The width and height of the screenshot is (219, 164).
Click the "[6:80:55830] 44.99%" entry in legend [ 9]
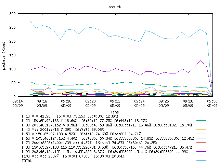[169, 152]
